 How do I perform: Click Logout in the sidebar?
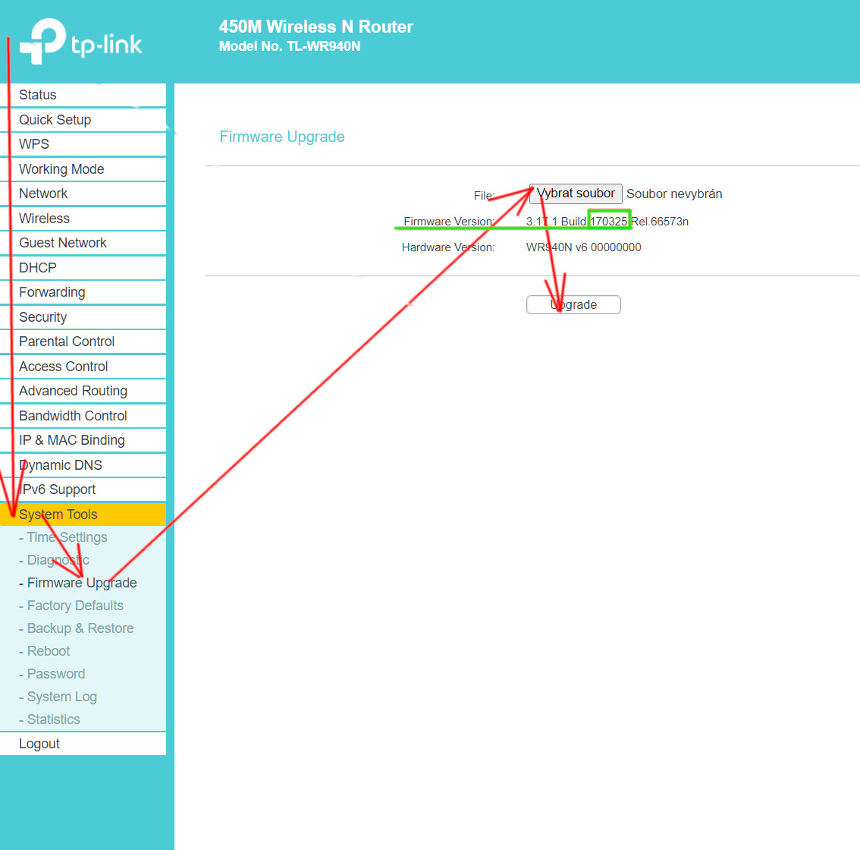coord(39,744)
